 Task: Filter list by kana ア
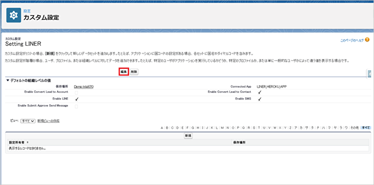(x=296, y=128)
